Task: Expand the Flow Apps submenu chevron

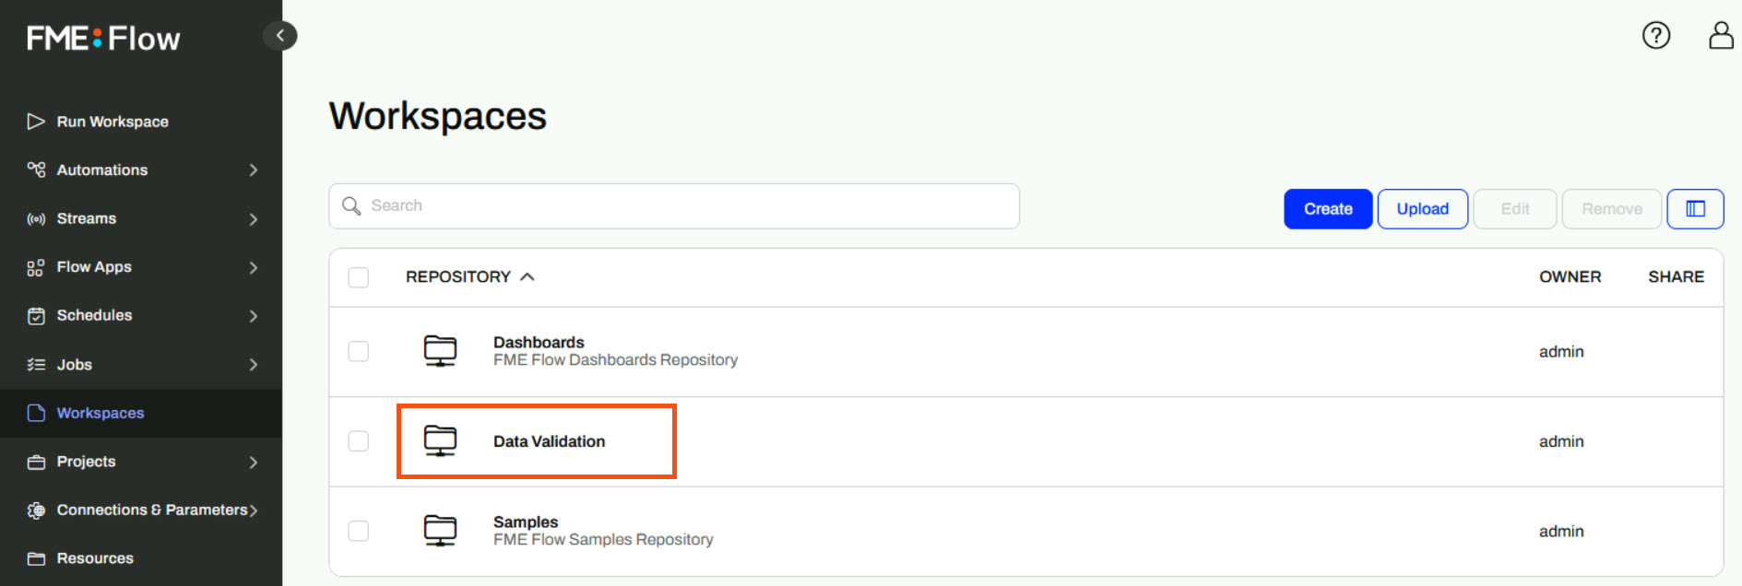Action: (253, 267)
